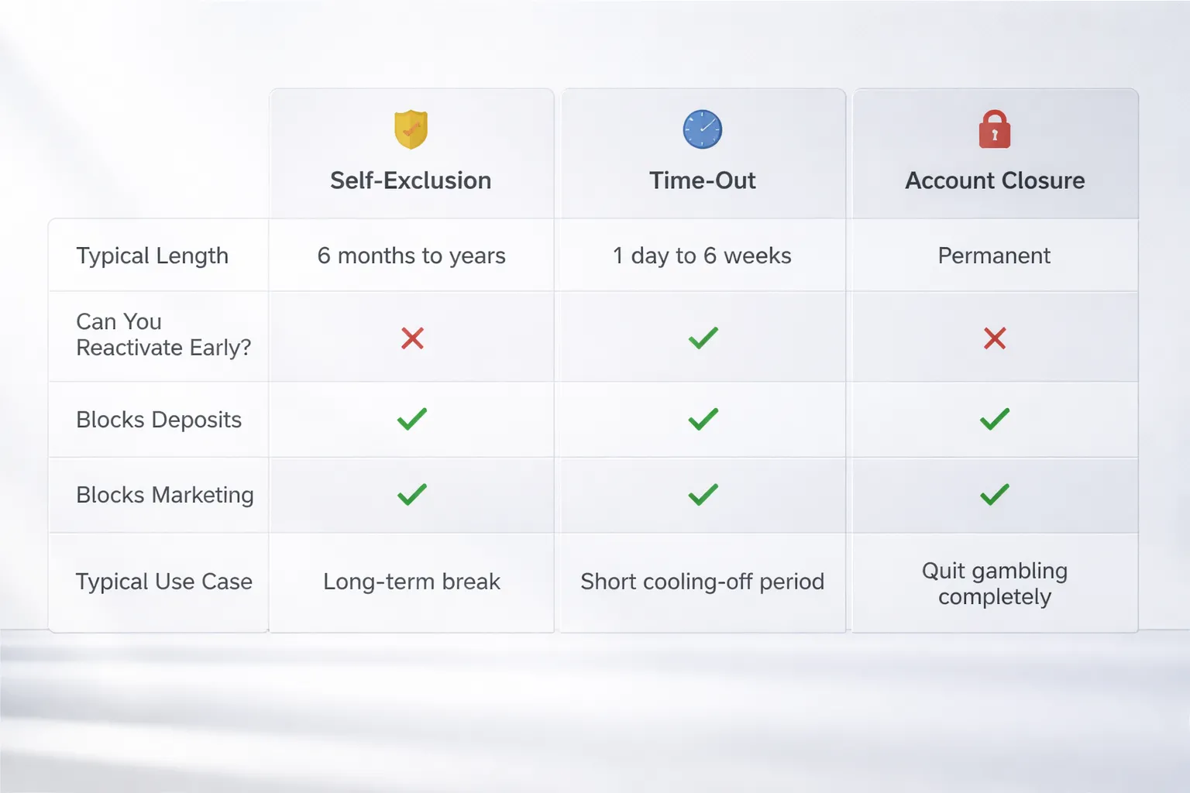
Task: Click Time-Out Blocks Deposits checkmark
Action: coord(703,419)
